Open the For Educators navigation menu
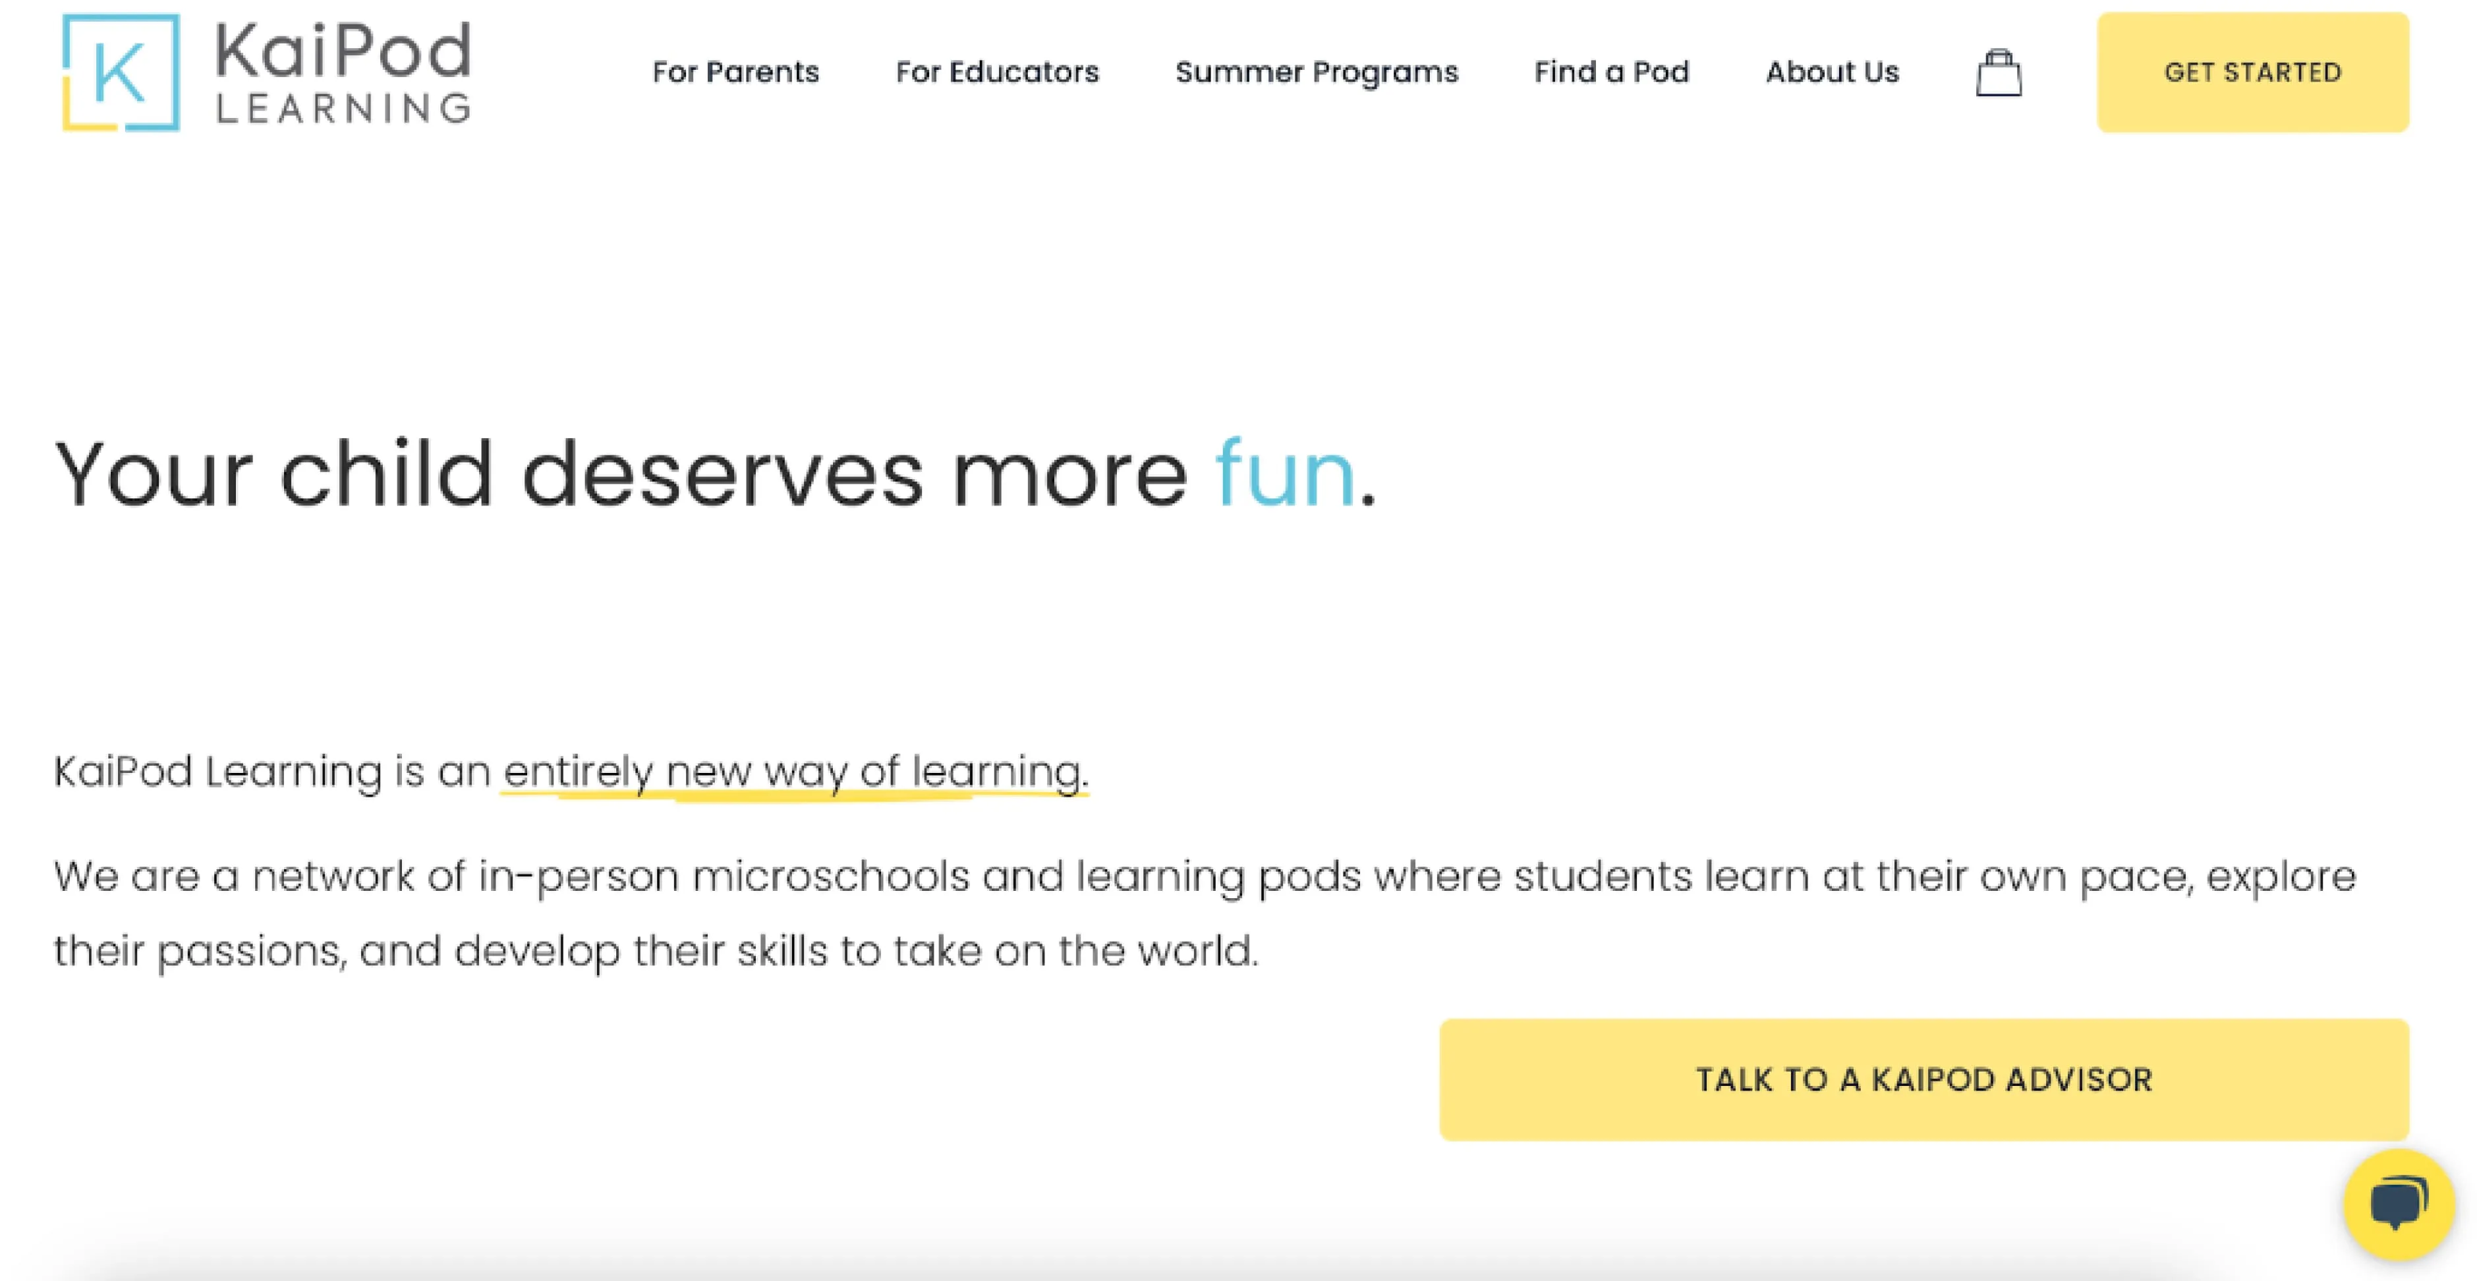The image size is (2477, 1281). click(998, 72)
